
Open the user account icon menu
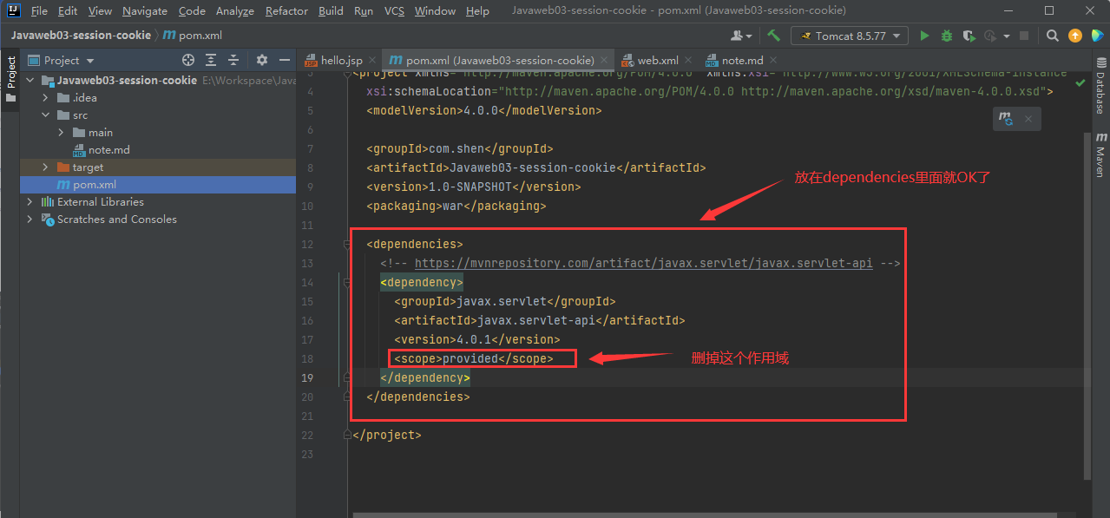point(741,36)
